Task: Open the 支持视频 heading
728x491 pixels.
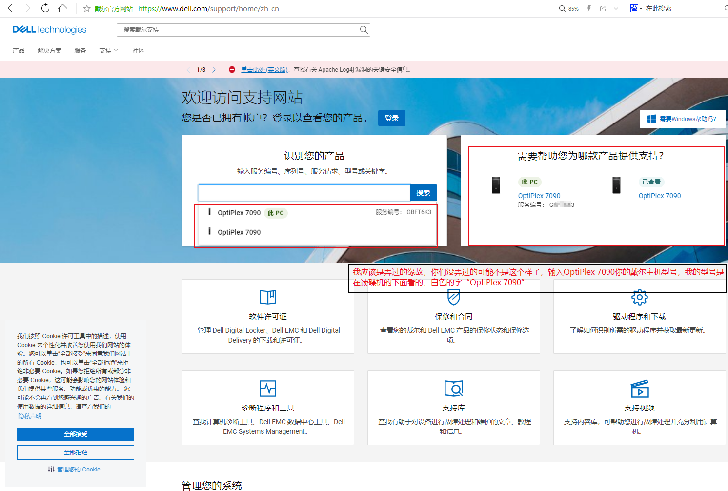Action: [640, 408]
